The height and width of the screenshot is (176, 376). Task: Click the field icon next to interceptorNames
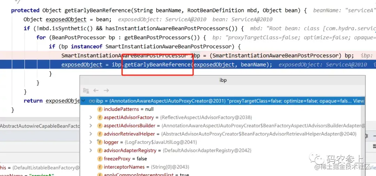tap(100, 167)
